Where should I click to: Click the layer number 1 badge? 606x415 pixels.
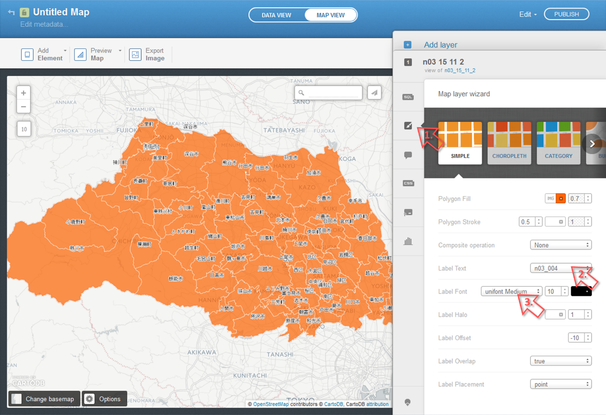(x=408, y=62)
